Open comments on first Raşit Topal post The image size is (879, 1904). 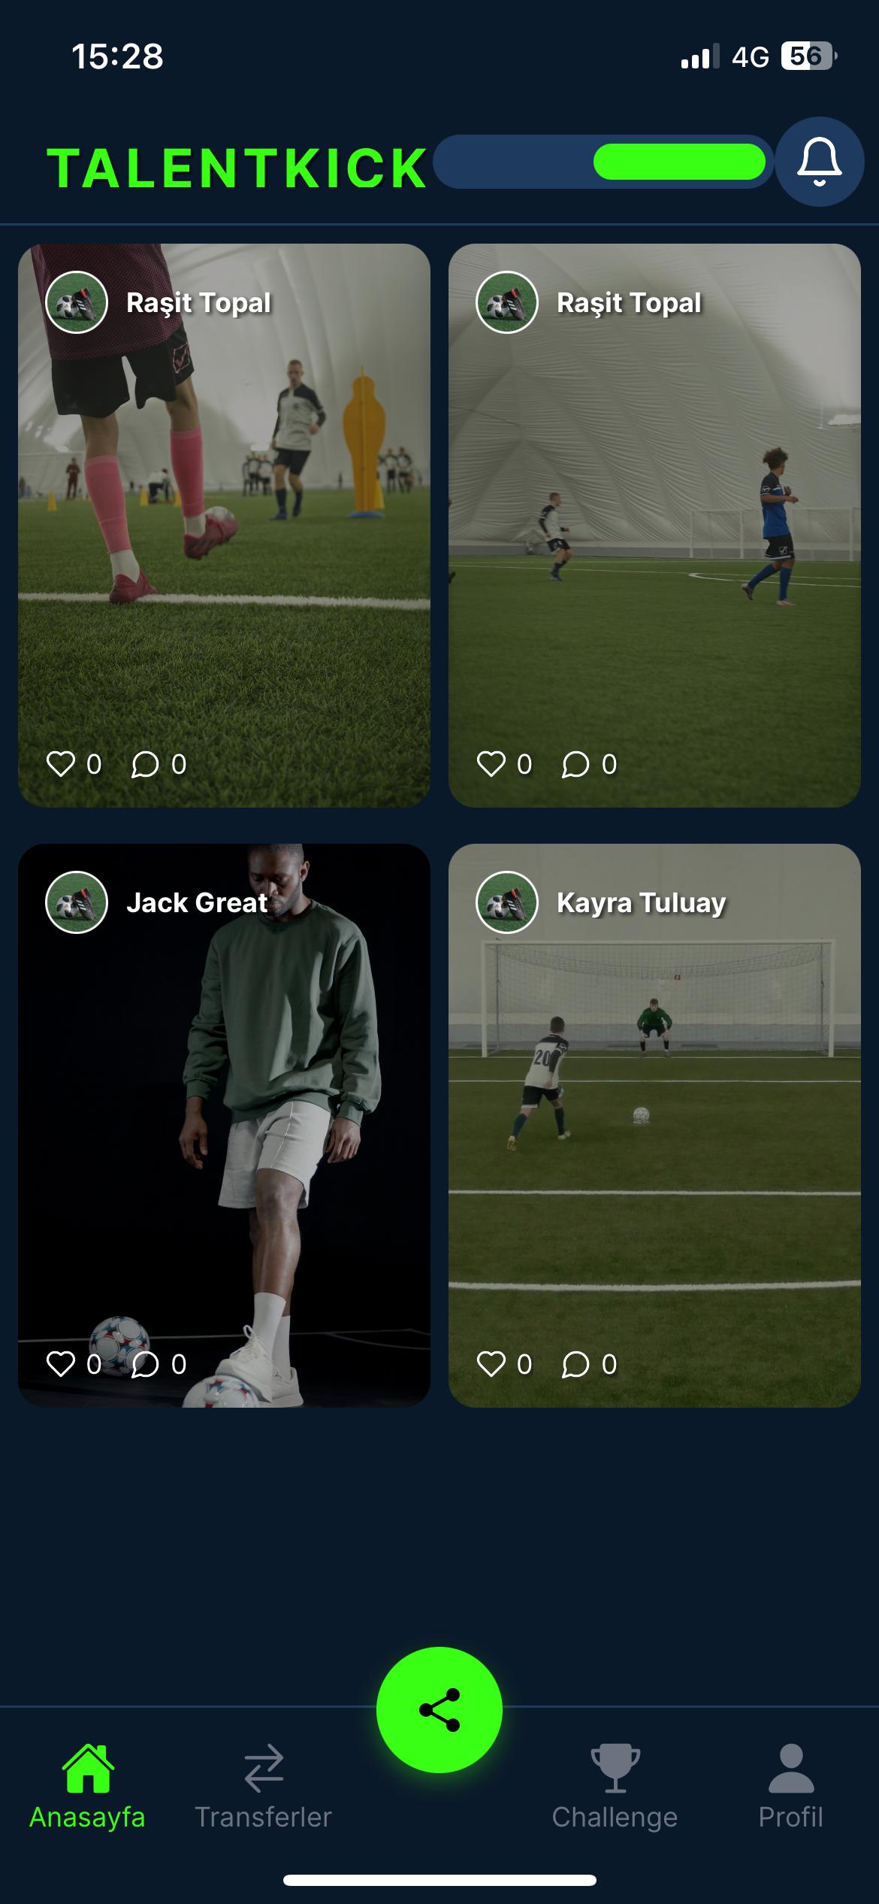(145, 764)
